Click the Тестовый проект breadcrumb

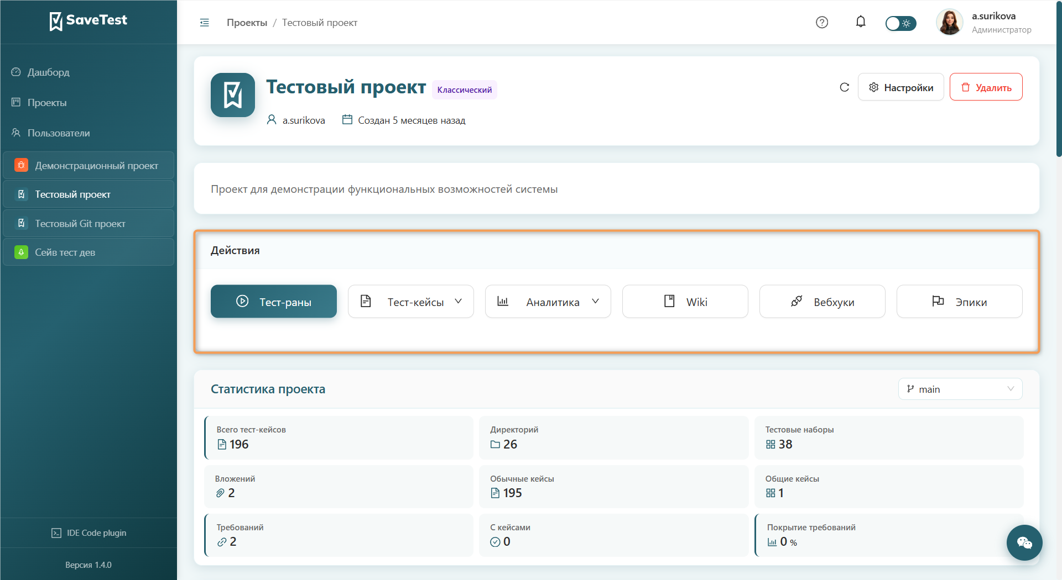tap(320, 23)
